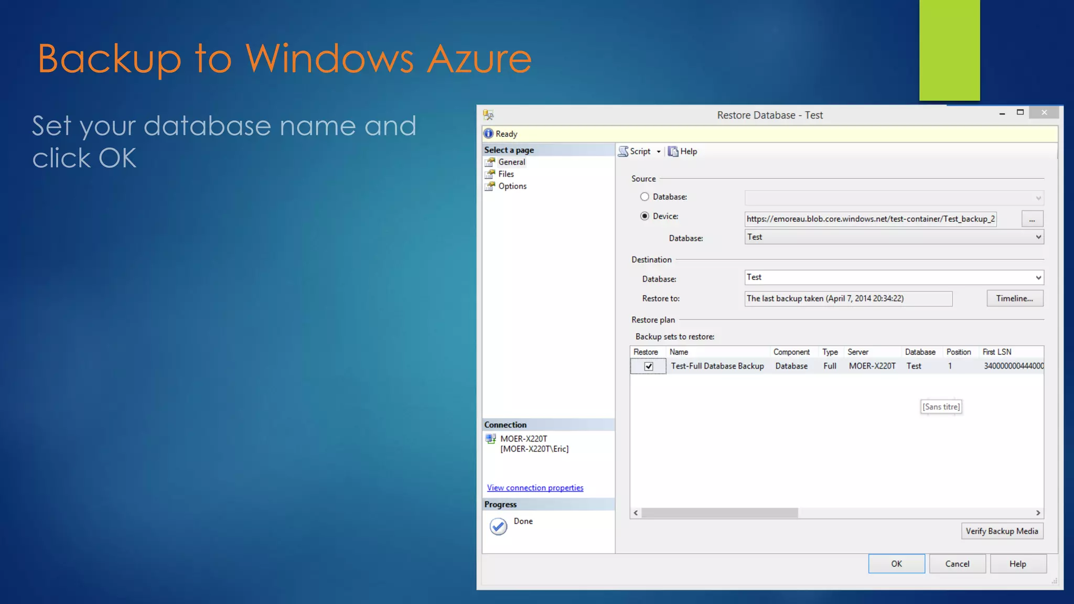The height and width of the screenshot is (604, 1074).
Task: Open the Help toolbar item
Action: (x=683, y=152)
